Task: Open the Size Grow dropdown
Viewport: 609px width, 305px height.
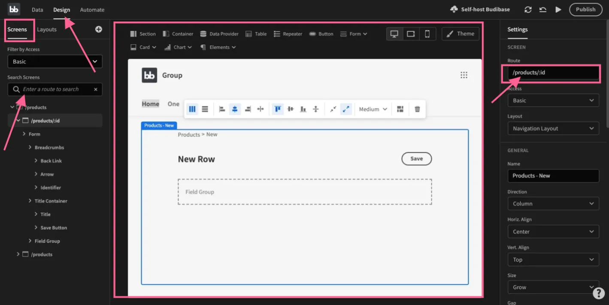Action: click(x=553, y=287)
